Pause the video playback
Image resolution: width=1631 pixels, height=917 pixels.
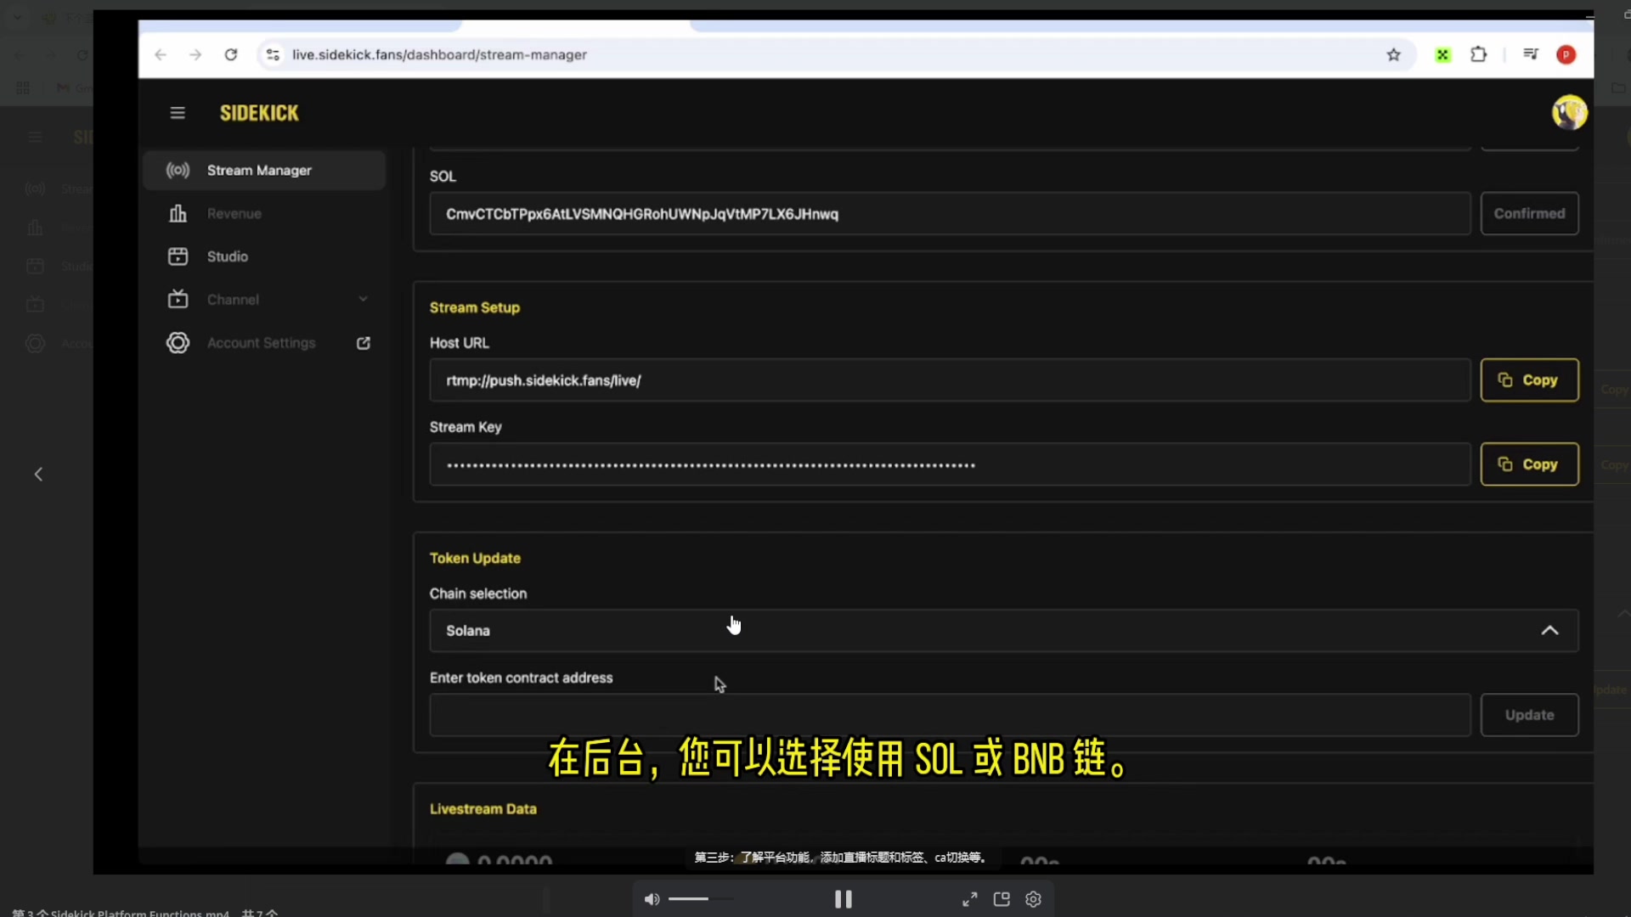(x=844, y=899)
